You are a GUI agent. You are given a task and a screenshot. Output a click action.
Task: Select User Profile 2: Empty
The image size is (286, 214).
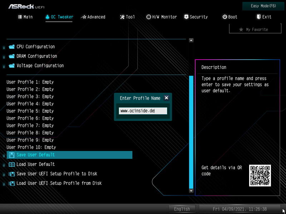tap(30, 90)
